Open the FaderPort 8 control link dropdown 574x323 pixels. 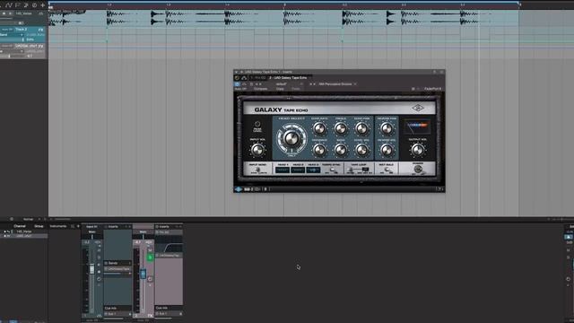432,89
